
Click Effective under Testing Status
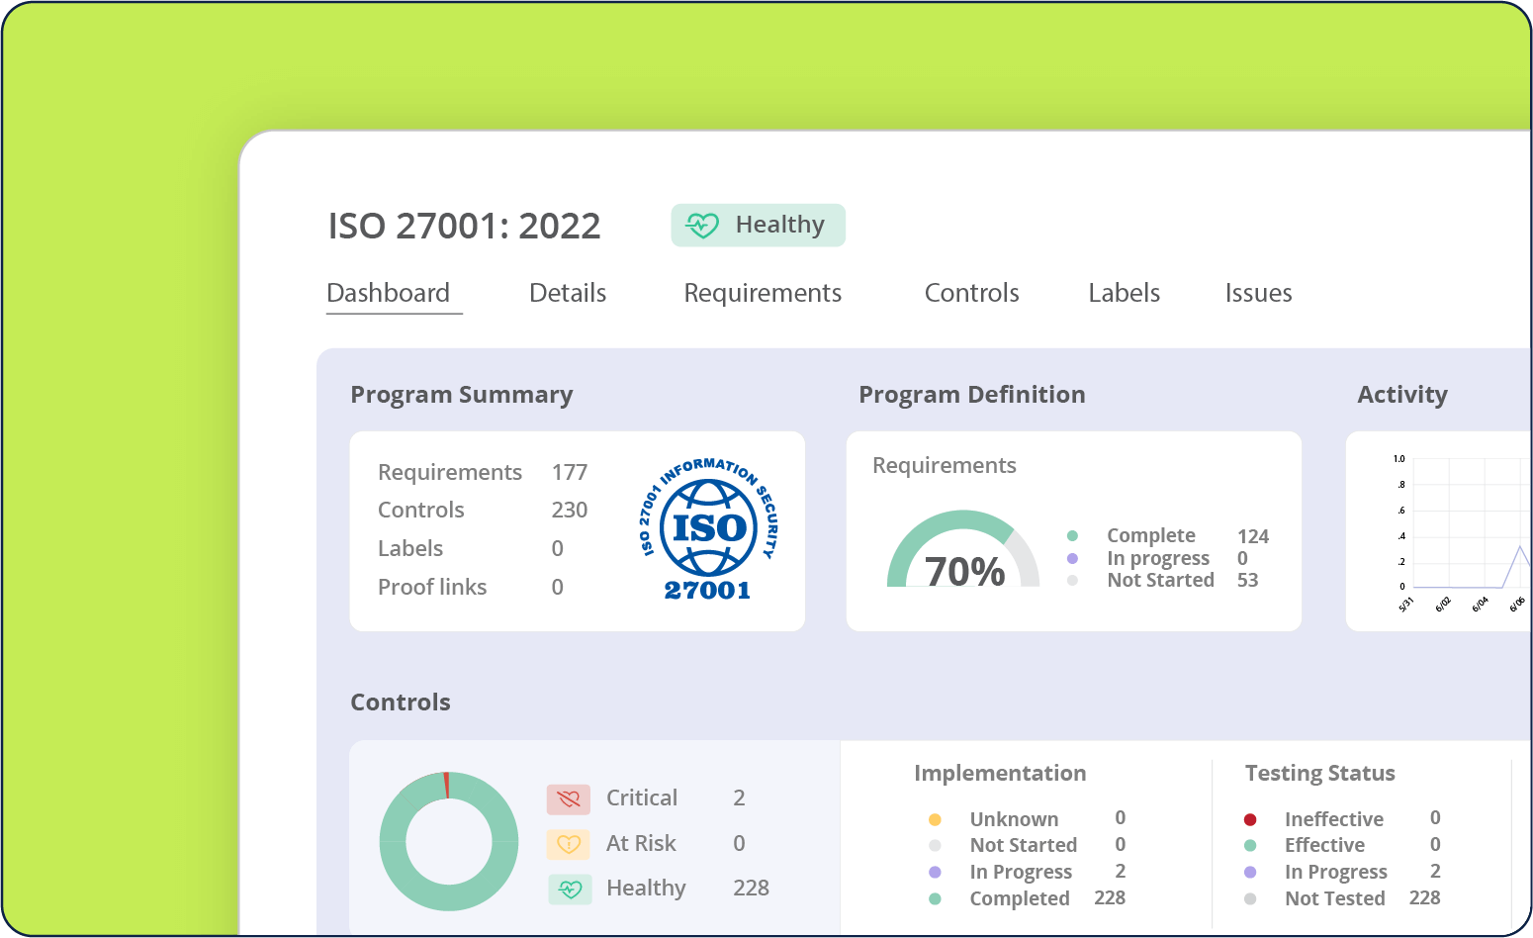tap(1324, 845)
